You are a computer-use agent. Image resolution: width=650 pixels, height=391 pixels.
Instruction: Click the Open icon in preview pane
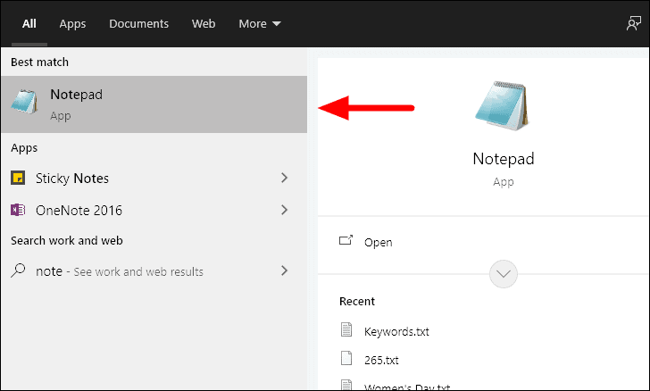346,240
